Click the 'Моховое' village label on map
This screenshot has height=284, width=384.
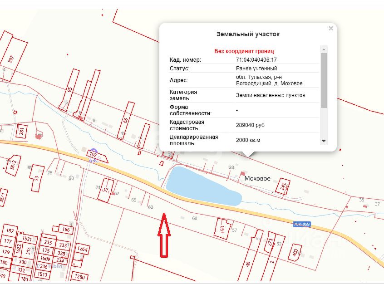(257, 178)
